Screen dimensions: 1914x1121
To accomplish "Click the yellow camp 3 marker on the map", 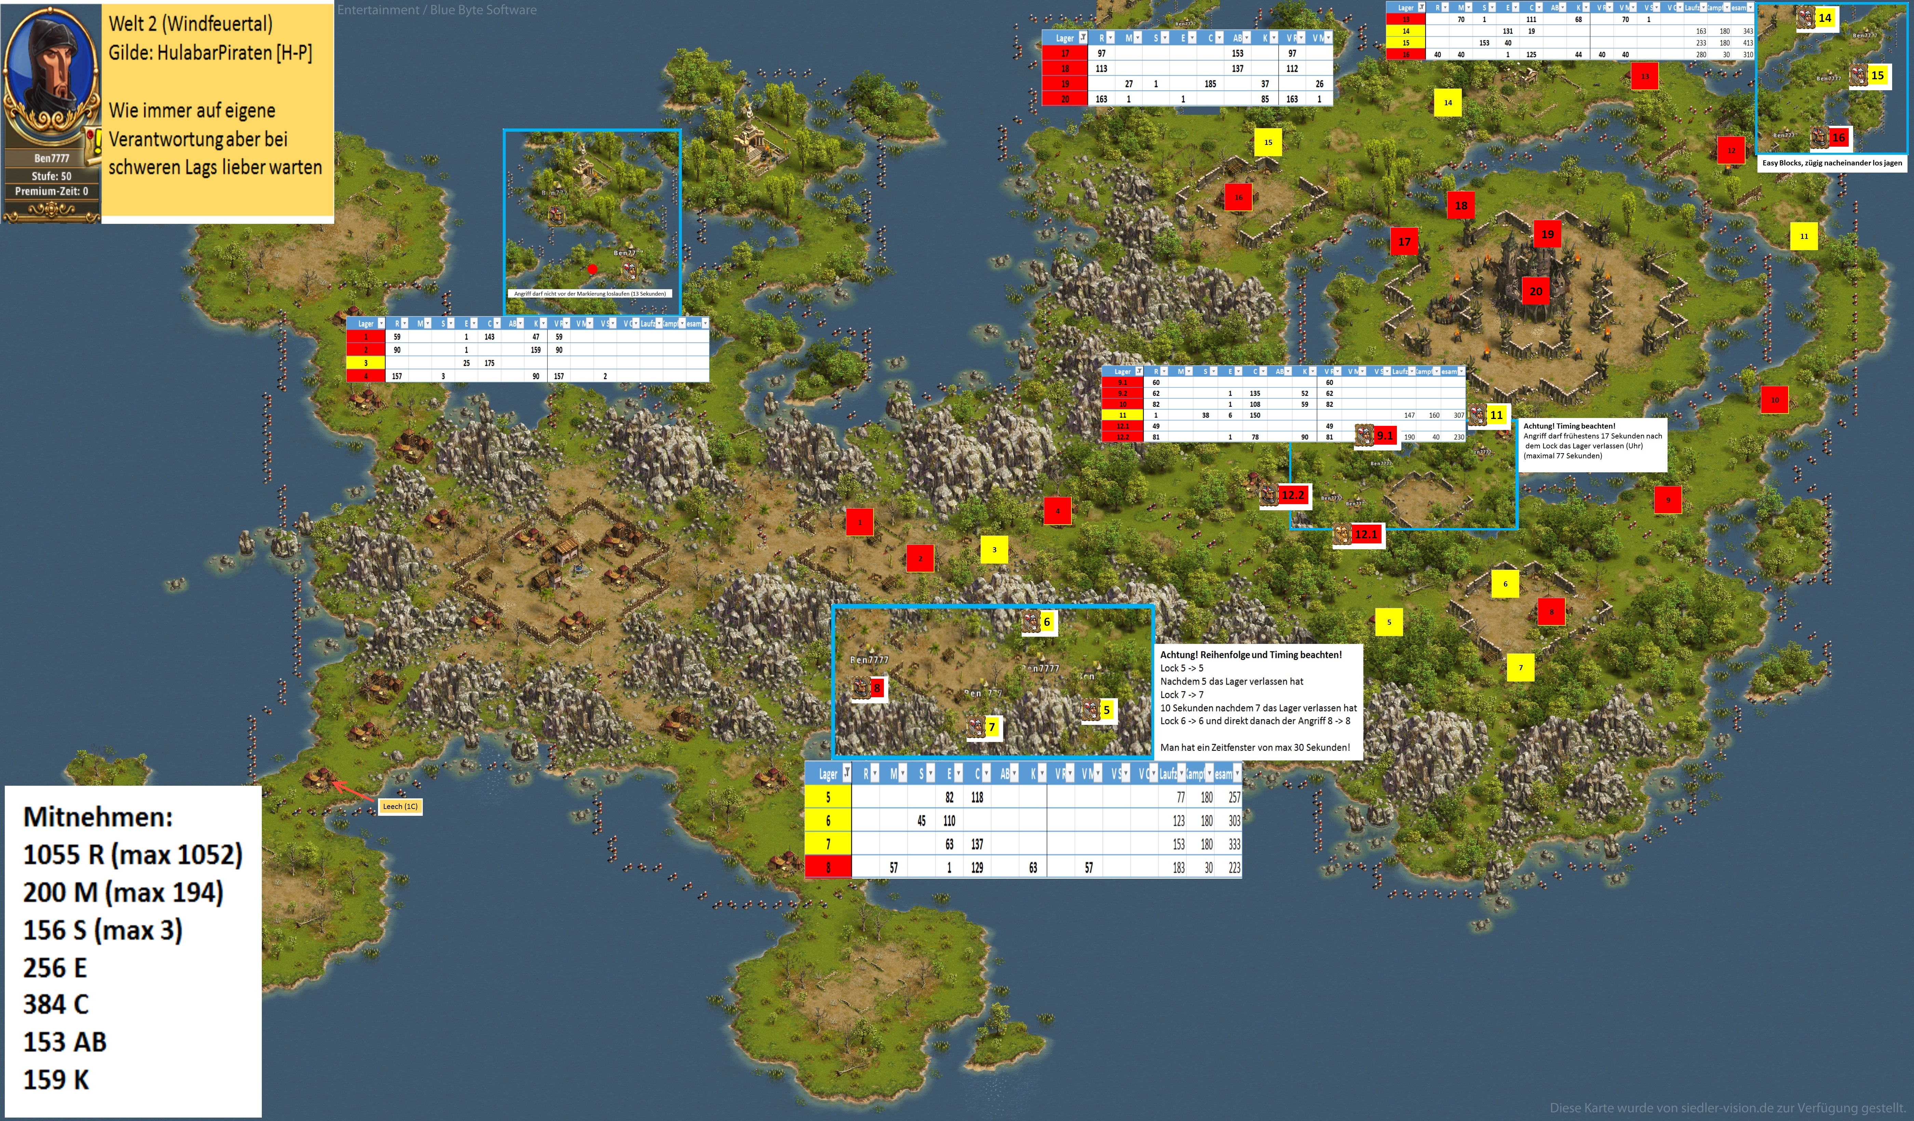I will point(994,550).
